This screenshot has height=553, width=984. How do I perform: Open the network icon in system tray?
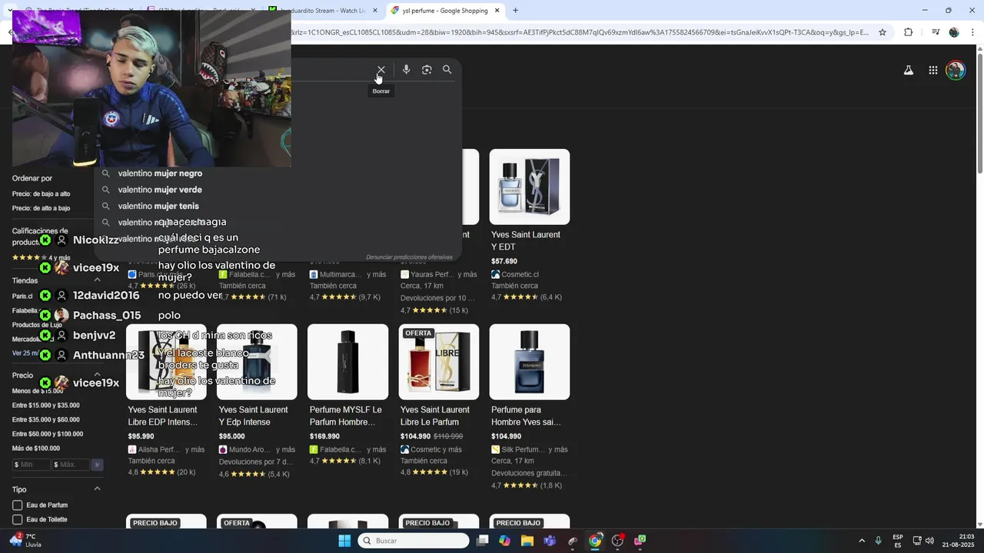(x=917, y=541)
